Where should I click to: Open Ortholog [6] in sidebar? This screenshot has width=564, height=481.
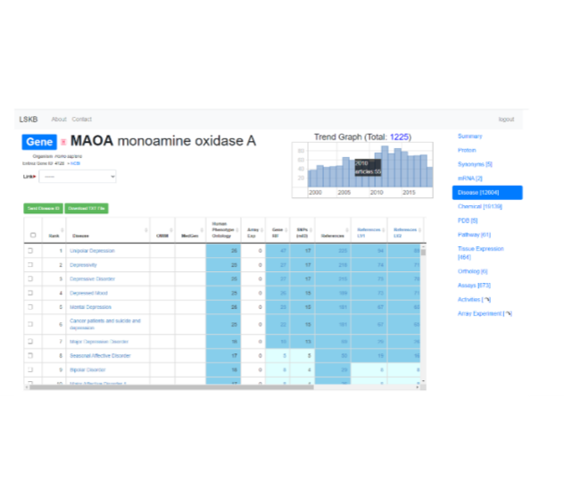point(473,271)
